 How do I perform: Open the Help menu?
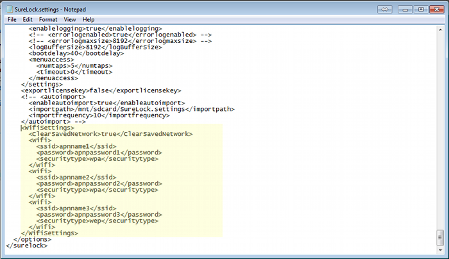tap(89, 19)
